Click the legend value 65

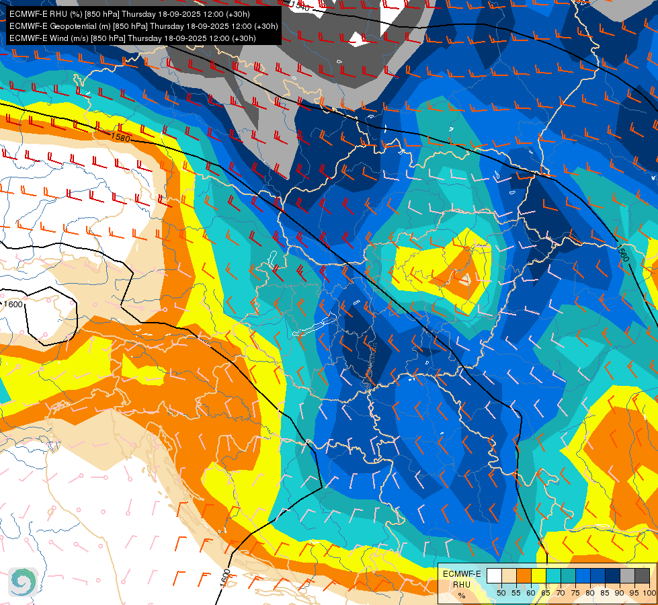[x=546, y=593]
